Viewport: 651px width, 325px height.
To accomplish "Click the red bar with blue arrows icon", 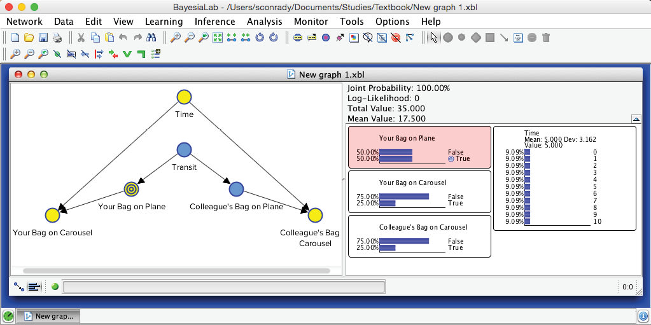I will pyautogui.click(x=99, y=53).
